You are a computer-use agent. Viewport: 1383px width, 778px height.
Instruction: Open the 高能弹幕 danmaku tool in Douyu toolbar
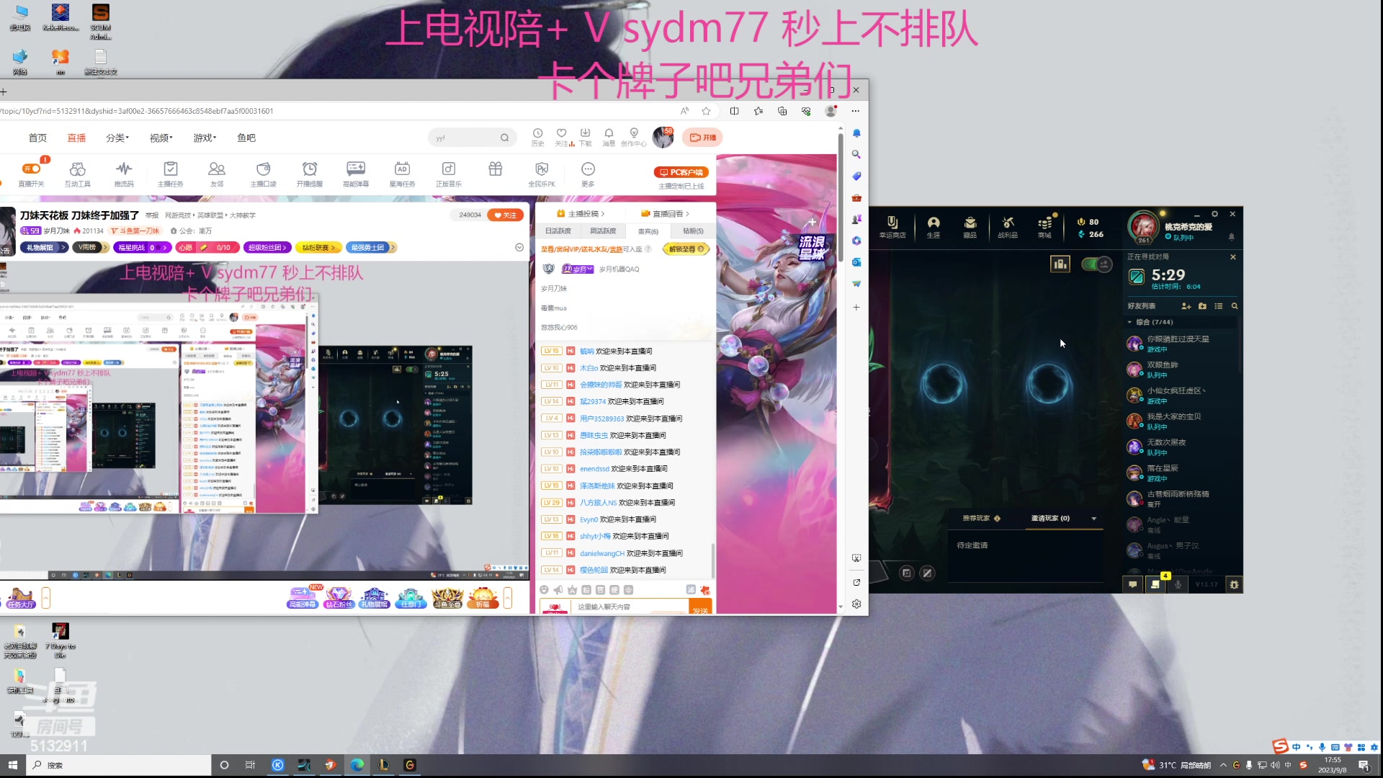pyautogui.click(x=355, y=173)
